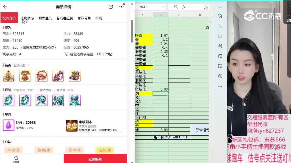Open the share icon beside 商品详情 title

[110, 7]
